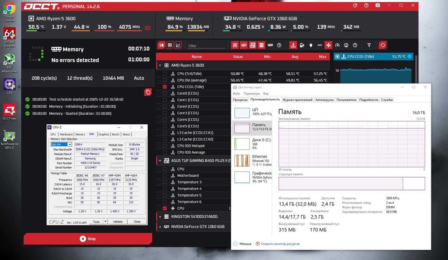Image resolution: width=448 pixels, height=260 pixels.
Task: Expand the KINGSTON SV300S37A60G group
Action: (160, 217)
